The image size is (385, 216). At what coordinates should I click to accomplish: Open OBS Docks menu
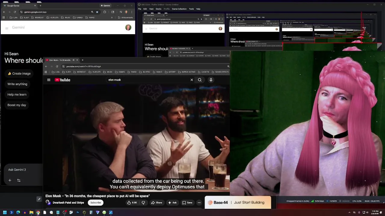(x=159, y=9)
